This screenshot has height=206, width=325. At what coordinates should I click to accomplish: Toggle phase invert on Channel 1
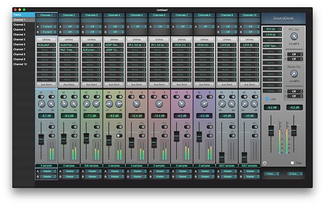click(51, 136)
